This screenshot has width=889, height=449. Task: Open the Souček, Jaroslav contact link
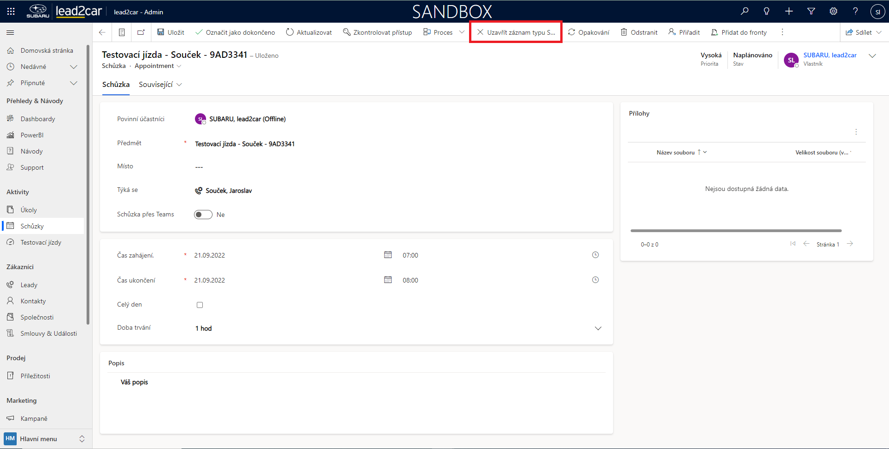229,191
